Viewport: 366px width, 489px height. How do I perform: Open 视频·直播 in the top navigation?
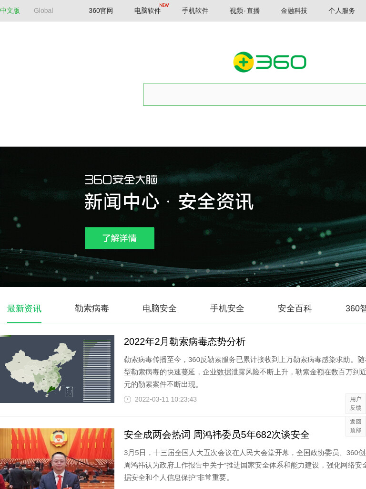pos(244,11)
